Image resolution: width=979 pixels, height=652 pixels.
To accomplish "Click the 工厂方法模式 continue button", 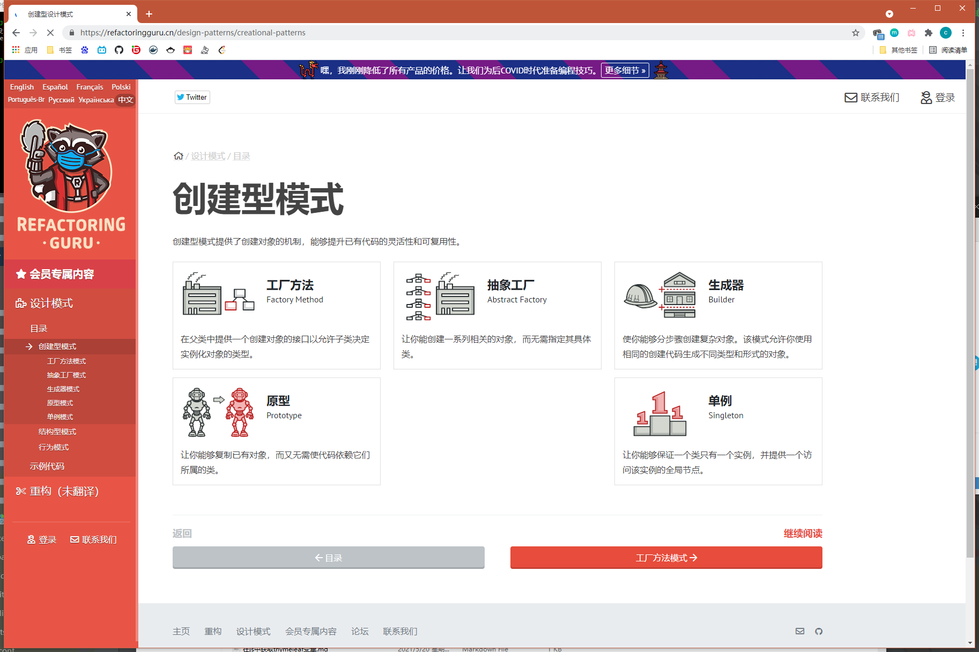I will pos(666,558).
